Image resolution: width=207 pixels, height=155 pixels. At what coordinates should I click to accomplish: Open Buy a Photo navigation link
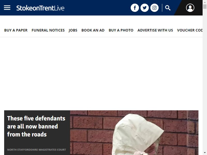[121, 30]
